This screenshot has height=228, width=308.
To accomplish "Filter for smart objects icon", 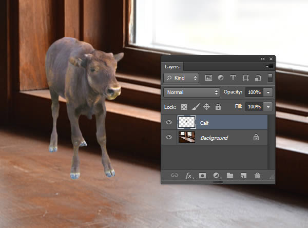I will click(x=258, y=78).
